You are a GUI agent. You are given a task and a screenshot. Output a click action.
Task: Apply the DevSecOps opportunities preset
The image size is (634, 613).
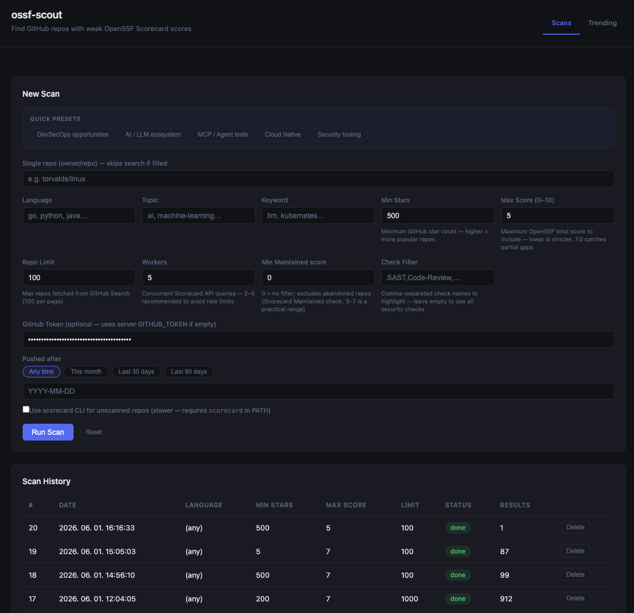pyautogui.click(x=73, y=135)
